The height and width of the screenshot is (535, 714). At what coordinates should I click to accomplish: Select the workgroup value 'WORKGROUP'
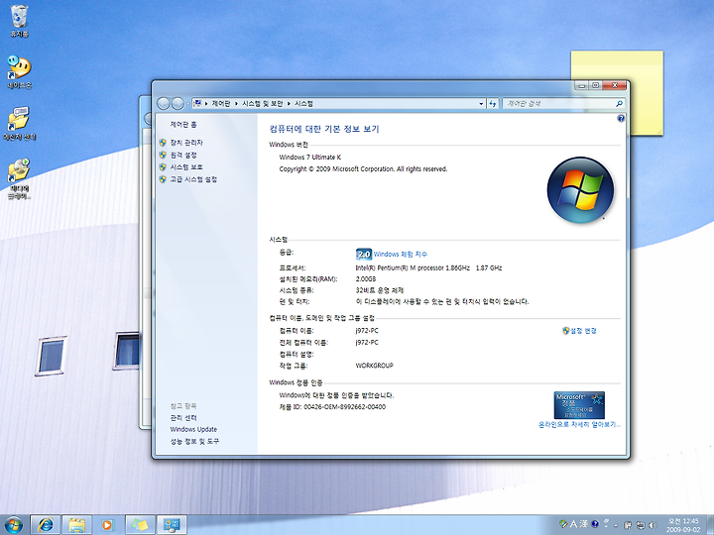tap(374, 366)
